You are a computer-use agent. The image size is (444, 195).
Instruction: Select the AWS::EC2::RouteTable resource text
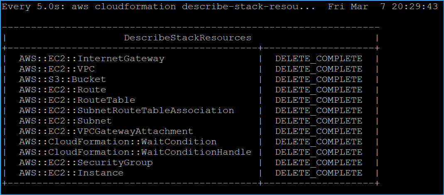pyautogui.click(x=77, y=100)
